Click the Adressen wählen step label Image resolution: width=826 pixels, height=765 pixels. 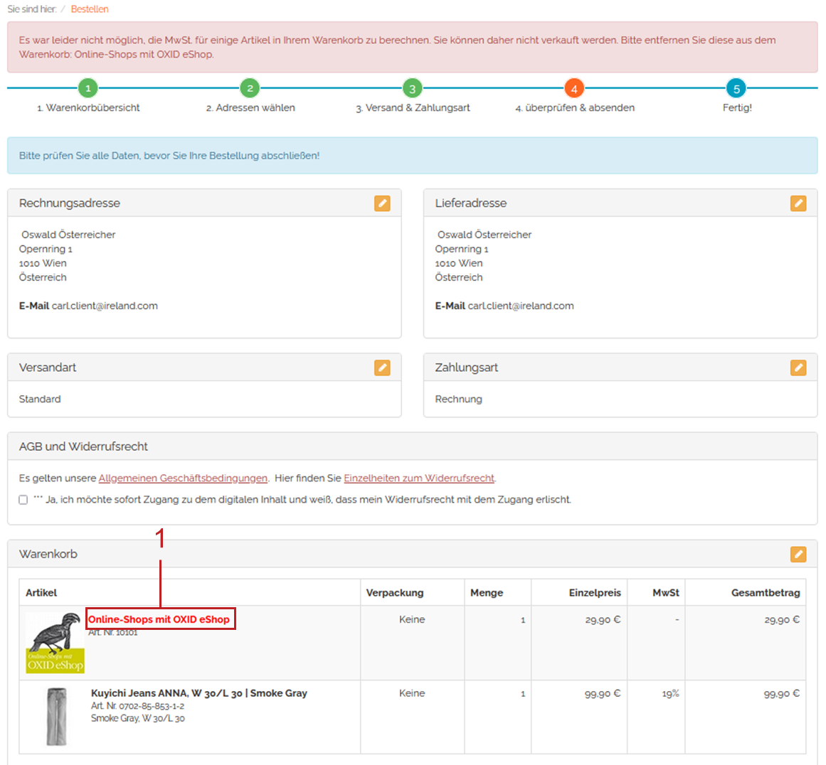coord(250,108)
